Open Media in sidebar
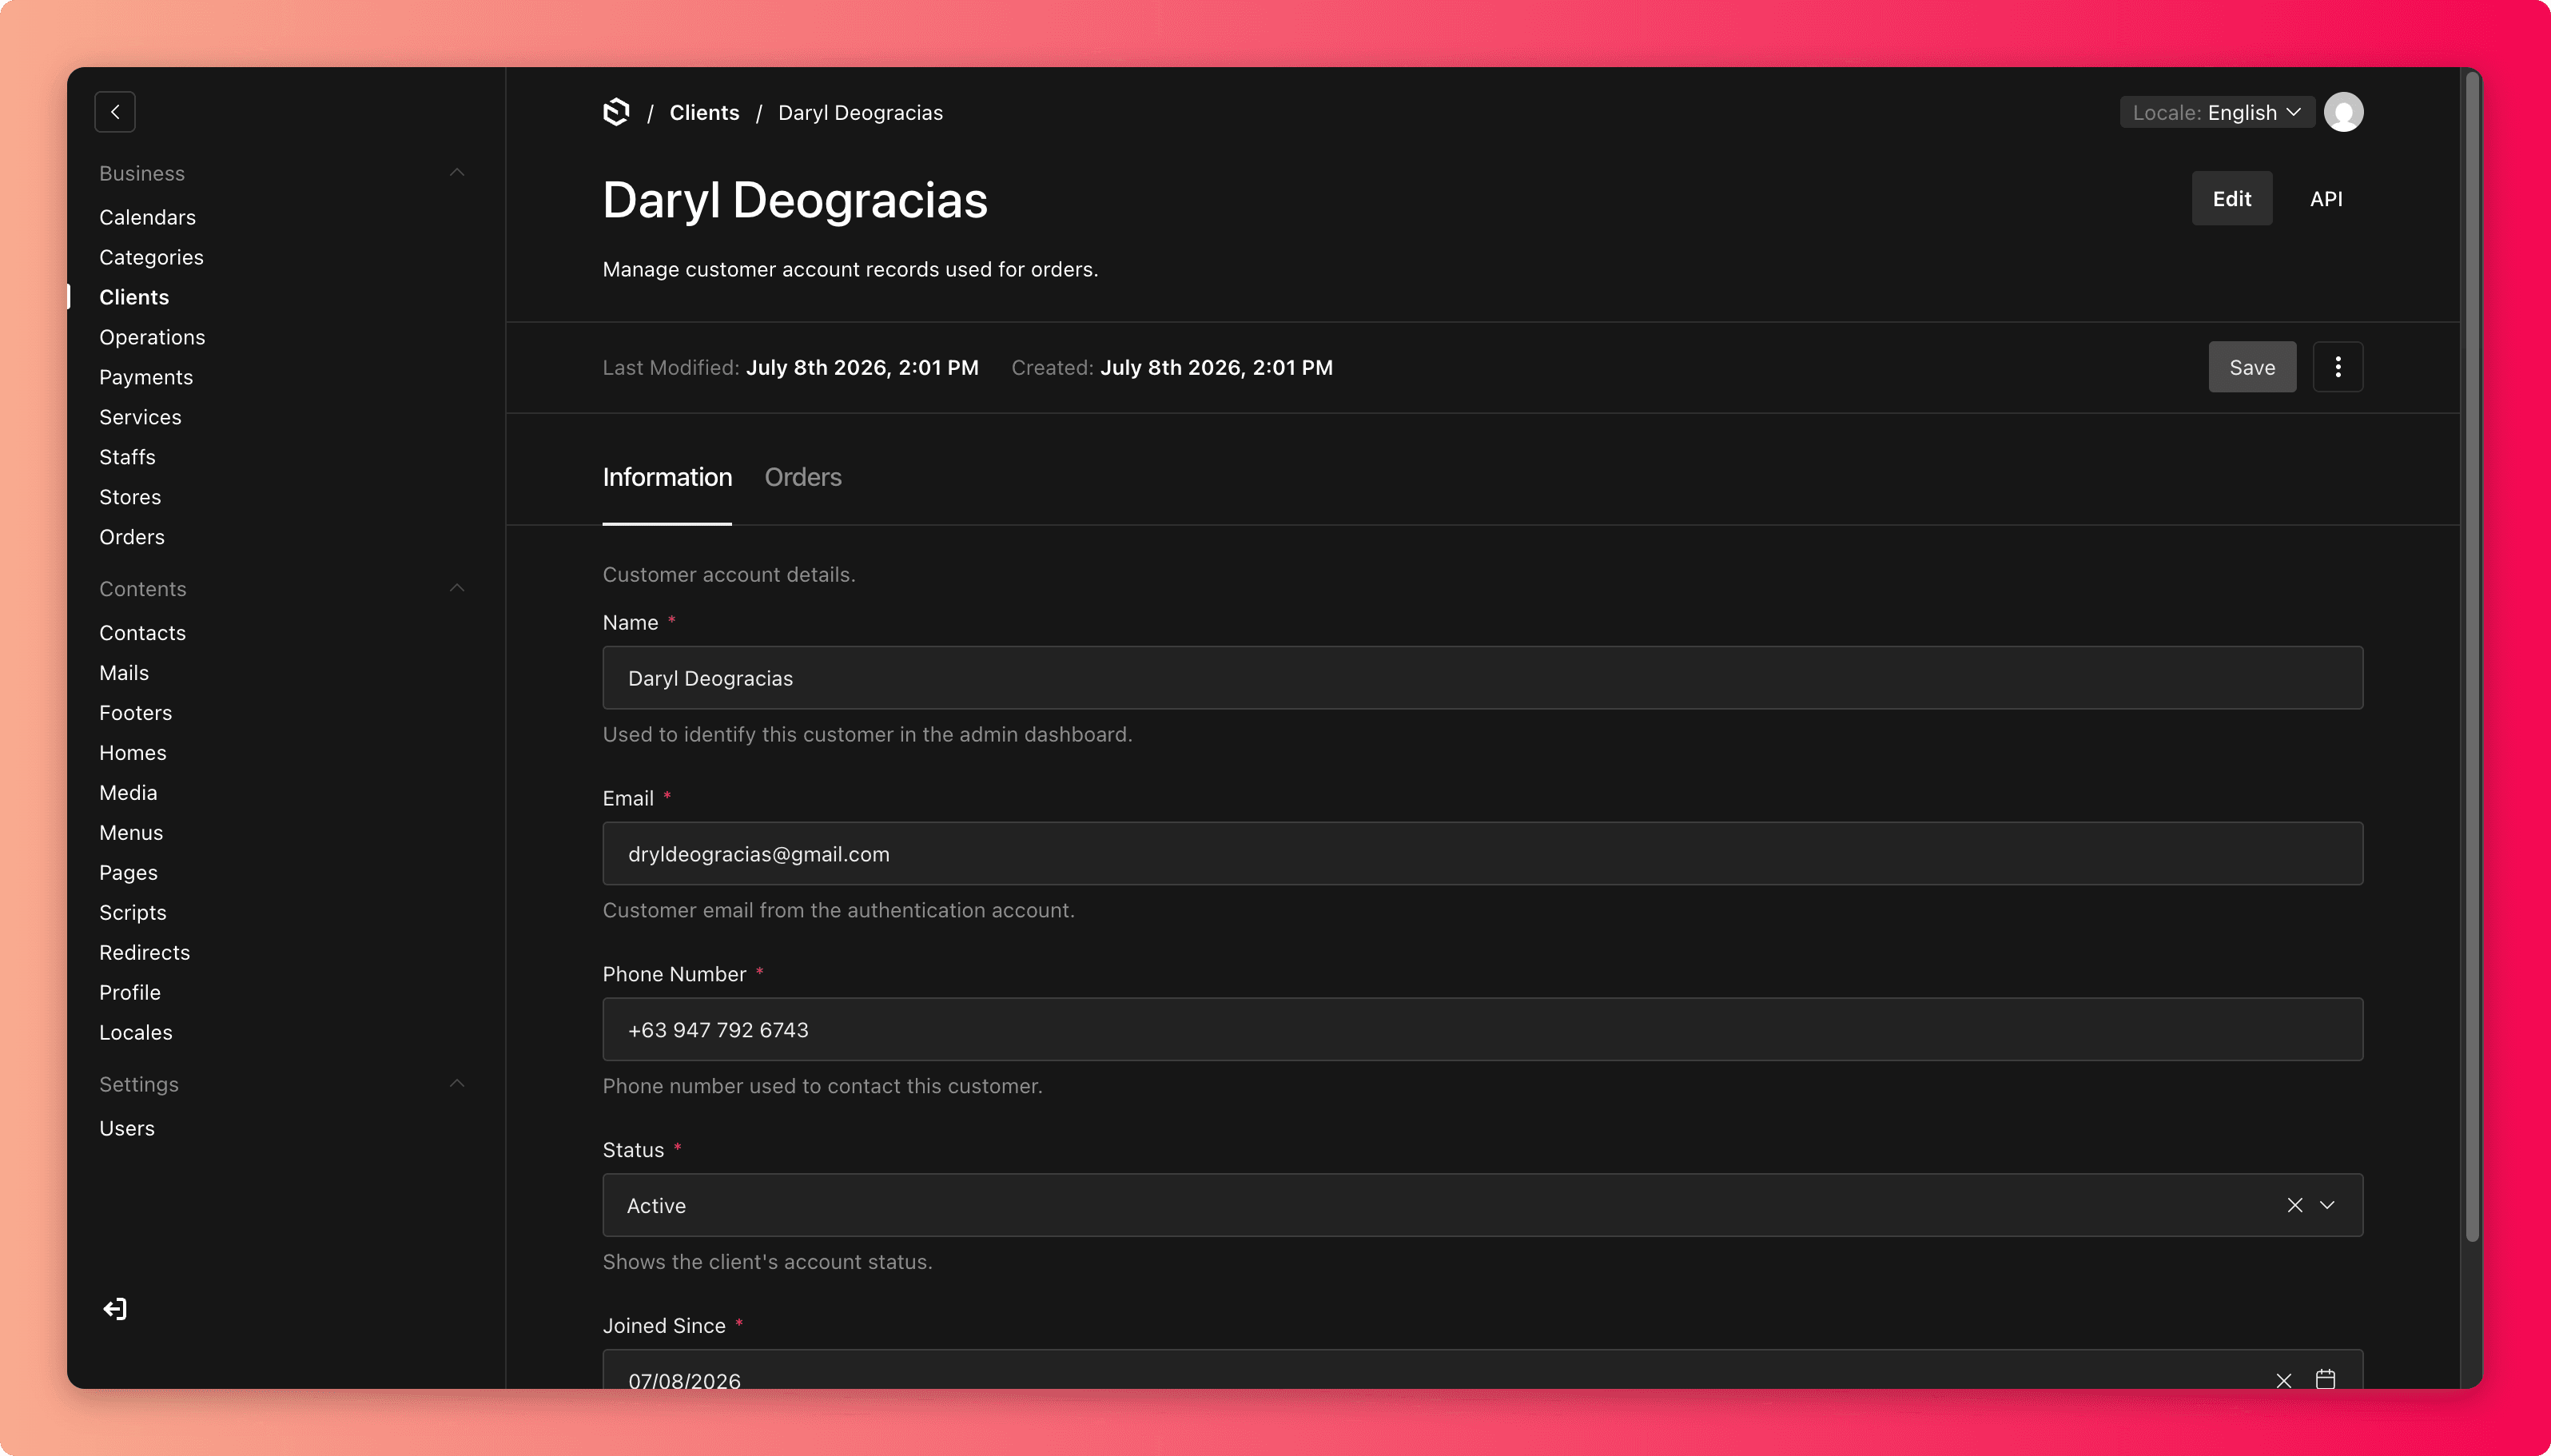This screenshot has height=1456, width=2551. coord(128,793)
